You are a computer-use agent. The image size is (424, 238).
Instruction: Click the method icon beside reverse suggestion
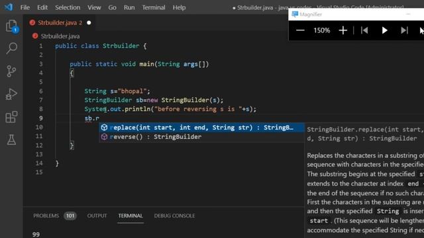click(104, 137)
